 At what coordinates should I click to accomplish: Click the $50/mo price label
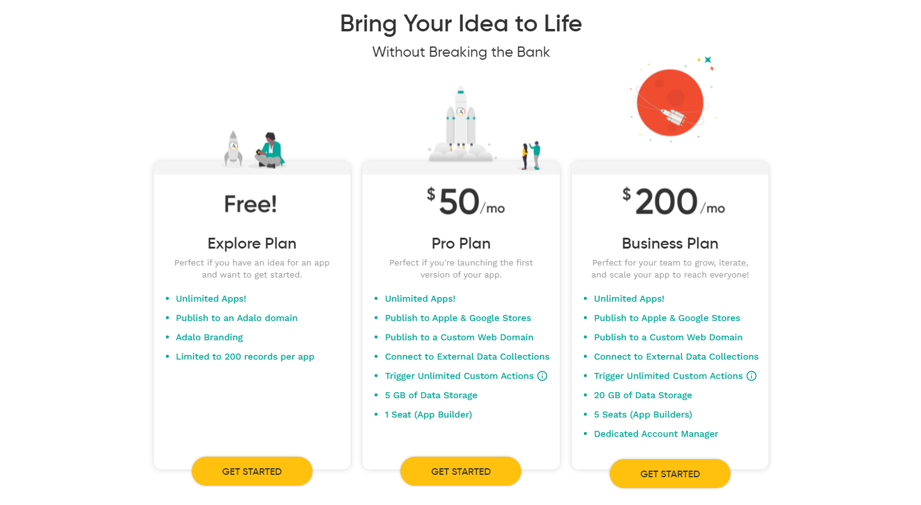tap(466, 202)
